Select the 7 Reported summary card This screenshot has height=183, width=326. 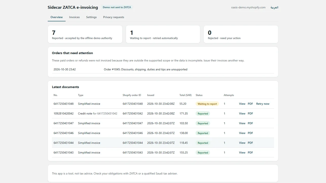tap(85, 34)
